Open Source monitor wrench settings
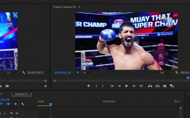The width and height of the screenshot is (190, 118). pos(23,72)
